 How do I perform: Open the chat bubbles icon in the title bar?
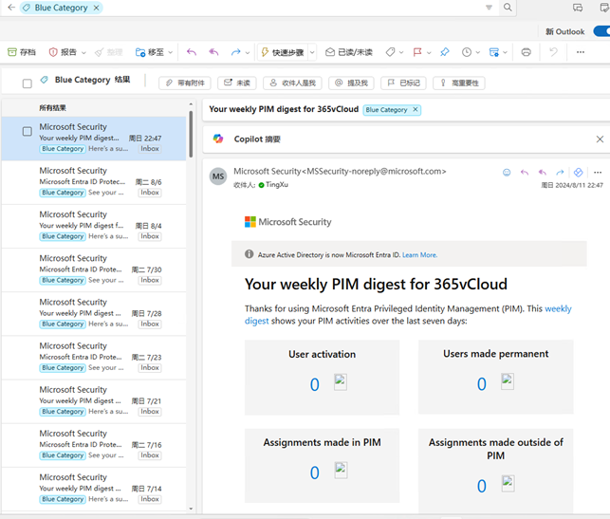pos(578,8)
